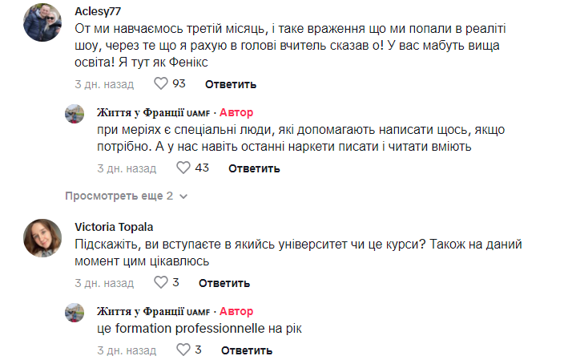Like Victoria Topala's comment with the heart
The image size is (568, 360).
160,282
